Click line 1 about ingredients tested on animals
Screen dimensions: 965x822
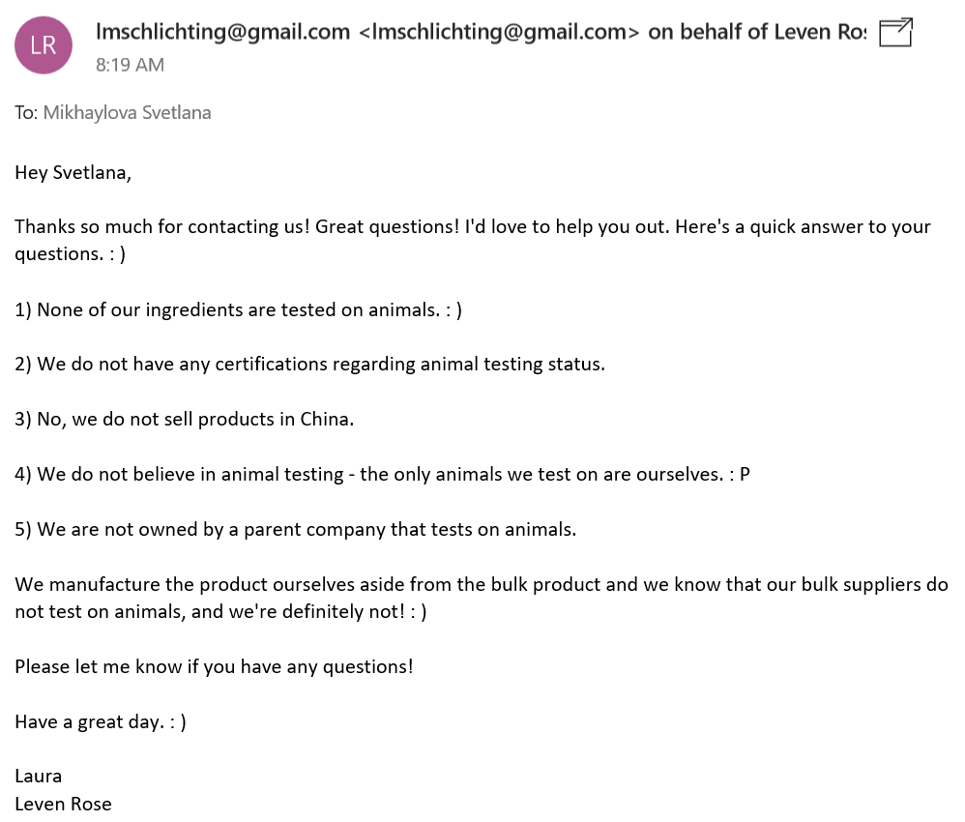tap(238, 309)
